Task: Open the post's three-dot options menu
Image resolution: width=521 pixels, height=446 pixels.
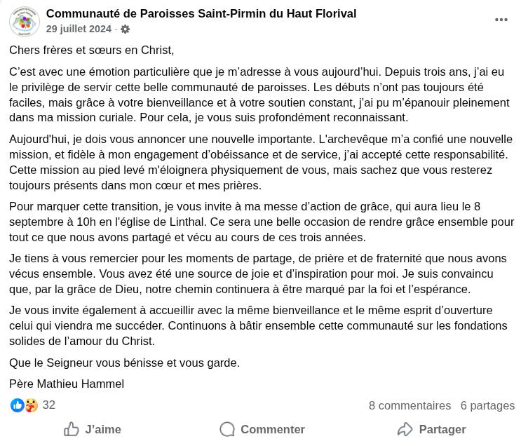Action: (501, 20)
